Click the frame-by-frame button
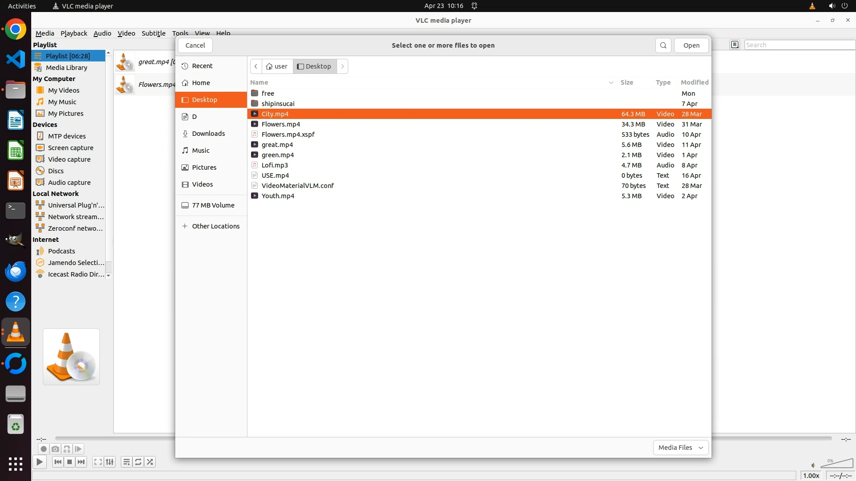Screen dimensions: 856x481 (x=78, y=449)
